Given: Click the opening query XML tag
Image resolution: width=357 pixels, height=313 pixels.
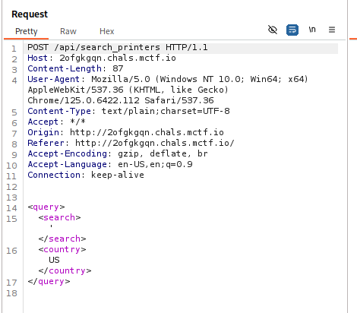Looking at the screenshot, I should [46, 207].
